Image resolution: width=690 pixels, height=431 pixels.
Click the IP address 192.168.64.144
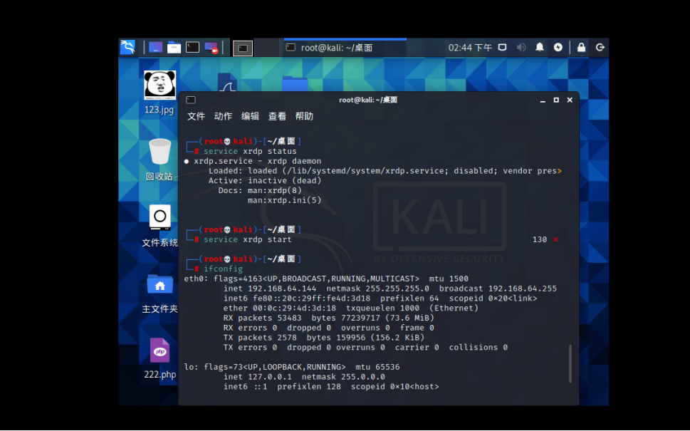(282, 289)
